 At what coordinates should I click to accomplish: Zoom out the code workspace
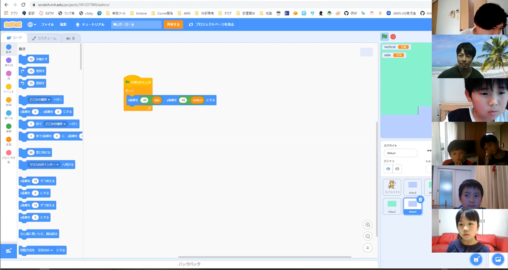(367, 236)
